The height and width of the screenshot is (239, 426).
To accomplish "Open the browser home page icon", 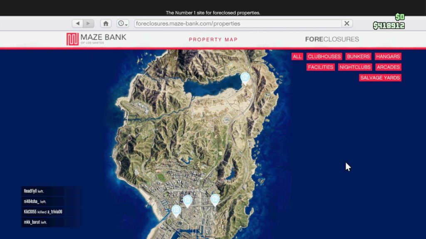I will [106, 24].
